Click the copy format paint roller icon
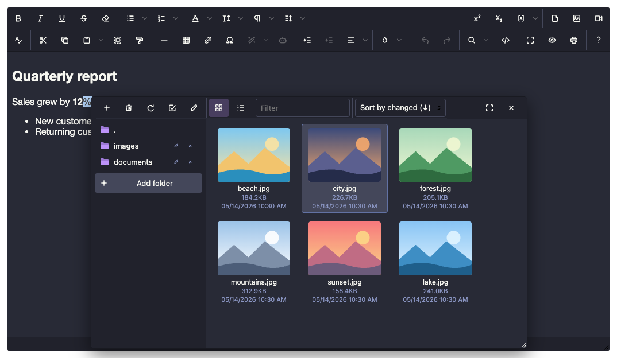The image size is (617, 358). (140, 40)
